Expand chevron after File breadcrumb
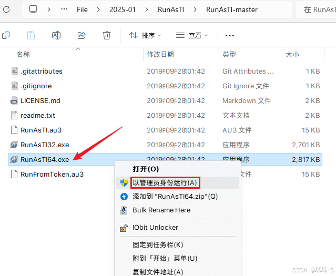 98,9
